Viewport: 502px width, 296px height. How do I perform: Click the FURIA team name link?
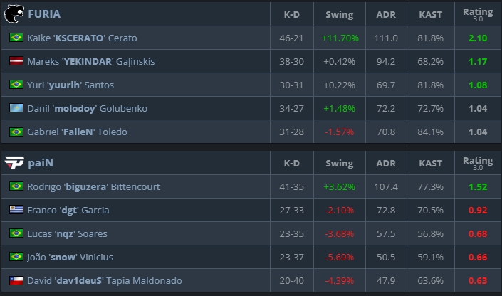click(44, 14)
